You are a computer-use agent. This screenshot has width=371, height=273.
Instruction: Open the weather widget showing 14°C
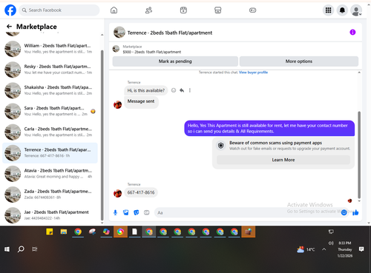pyautogui.click(x=306, y=249)
